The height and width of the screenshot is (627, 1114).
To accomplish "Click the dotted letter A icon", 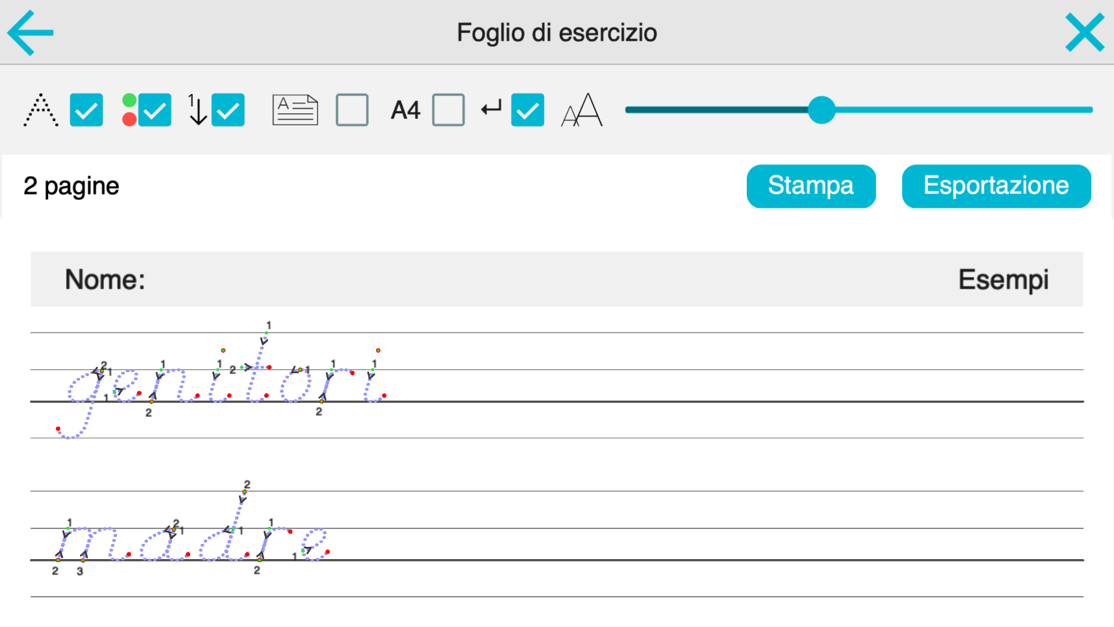I will [41, 110].
